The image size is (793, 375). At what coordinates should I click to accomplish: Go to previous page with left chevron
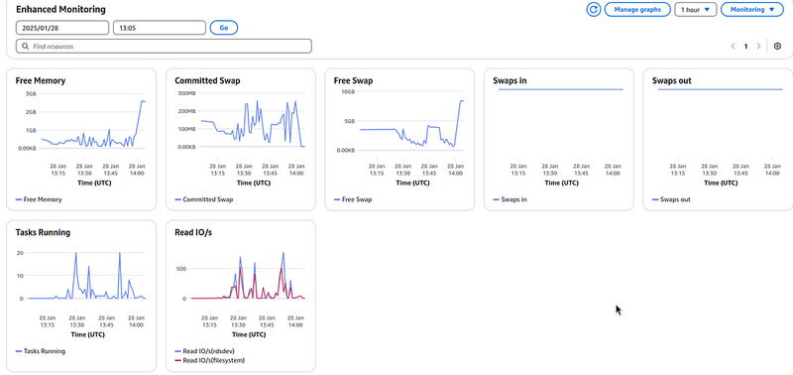733,46
